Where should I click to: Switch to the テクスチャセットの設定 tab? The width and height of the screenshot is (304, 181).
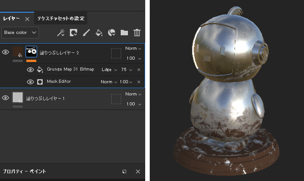tap(61, 19)
